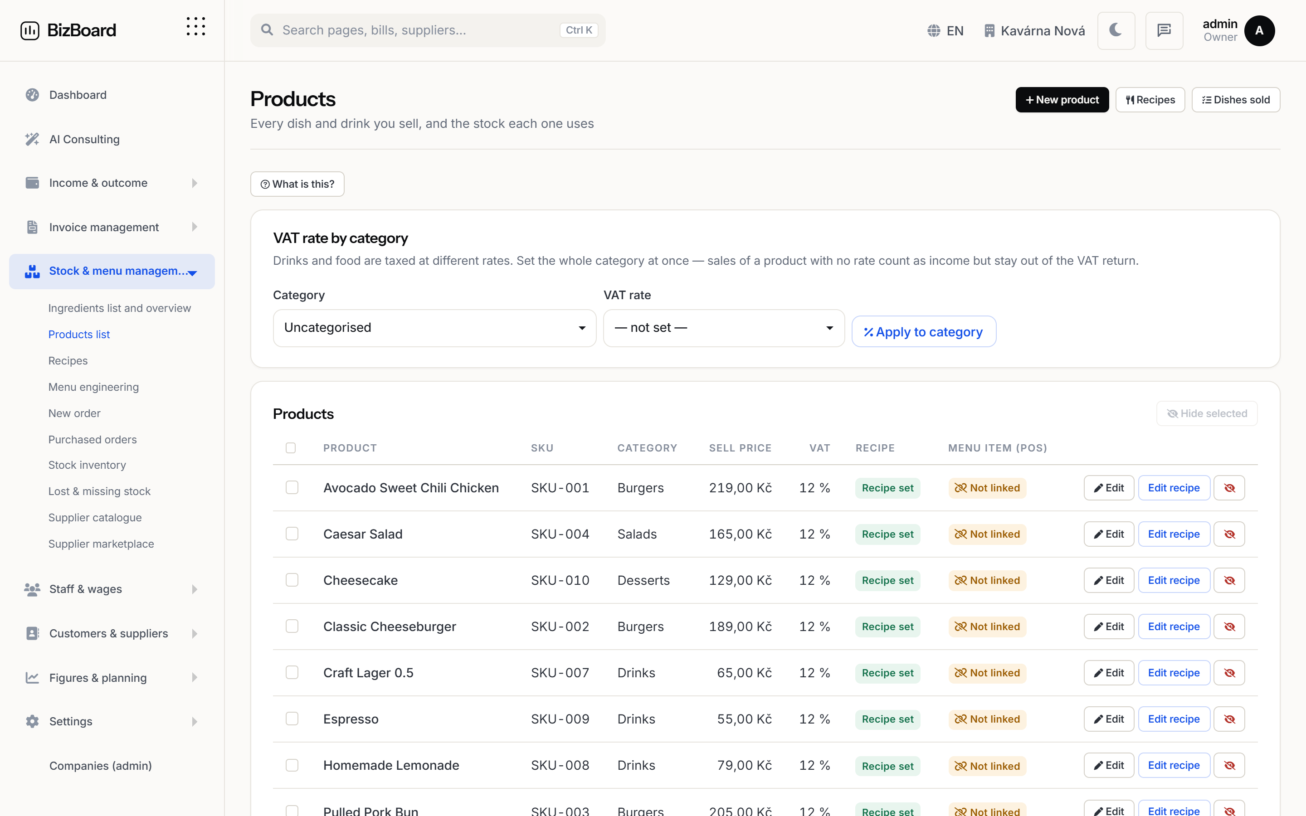Tick the select-all products checkbox
Image resolution: width=1306 pixels, height=816 pixels.
[x=291, y=448]
